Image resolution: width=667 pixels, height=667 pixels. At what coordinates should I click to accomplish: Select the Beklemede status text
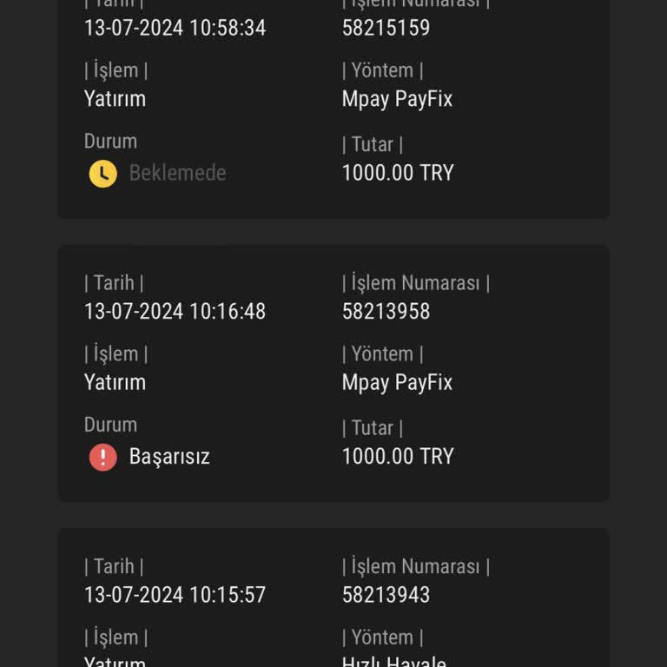177,173
